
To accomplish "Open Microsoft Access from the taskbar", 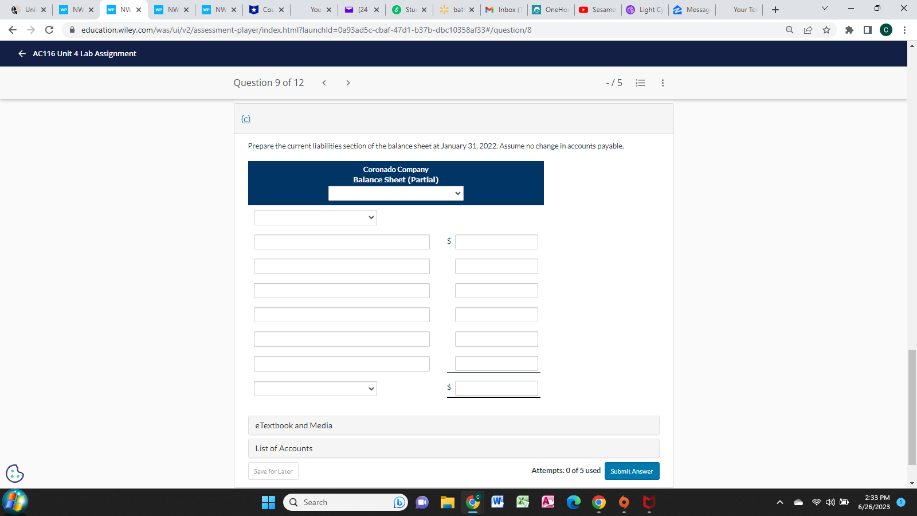I will 547,502.
